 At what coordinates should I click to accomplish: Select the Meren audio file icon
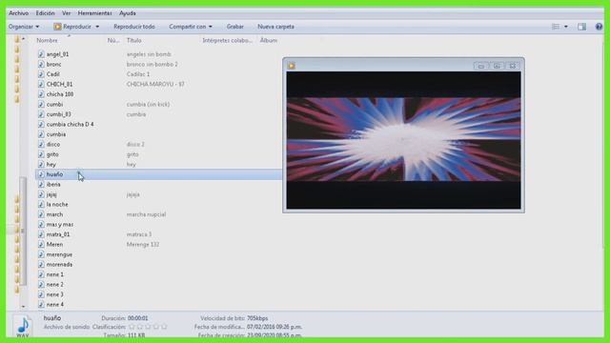[x=41, y=244]
